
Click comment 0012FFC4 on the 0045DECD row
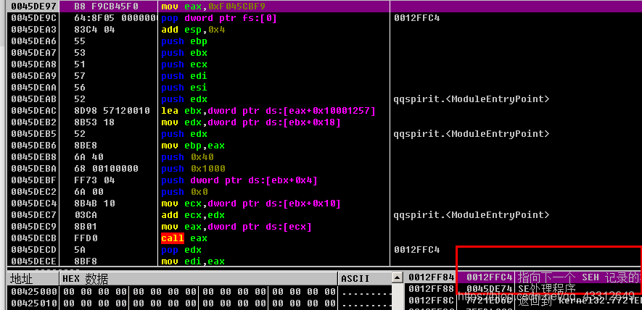pos(417,250)
